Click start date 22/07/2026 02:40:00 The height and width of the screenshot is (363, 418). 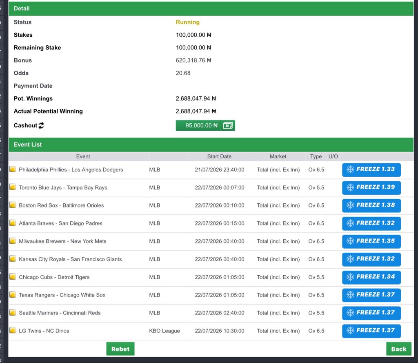point(219,313)
